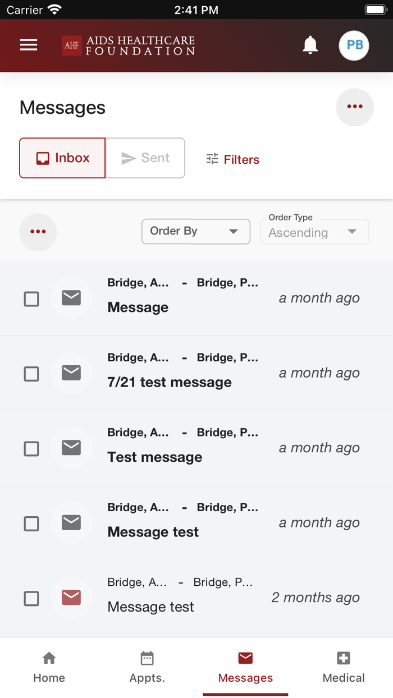Open the Filters options

pos(232,159)
